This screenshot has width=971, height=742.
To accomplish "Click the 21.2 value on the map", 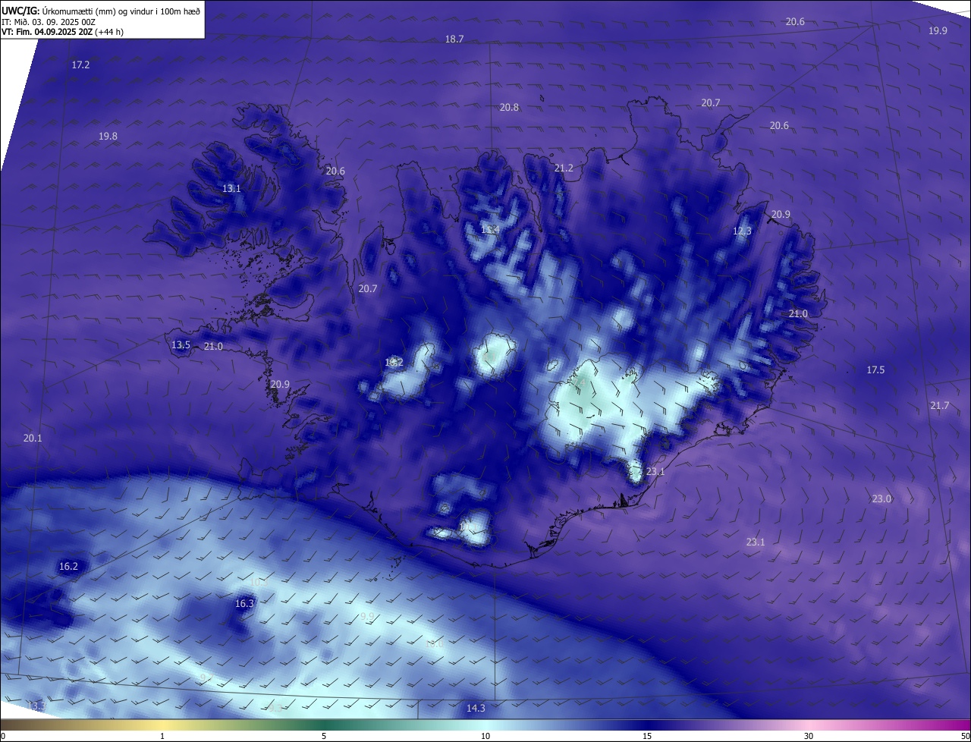I will 564,168.
